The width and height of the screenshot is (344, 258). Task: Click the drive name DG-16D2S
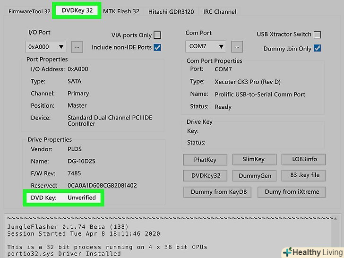81,161
